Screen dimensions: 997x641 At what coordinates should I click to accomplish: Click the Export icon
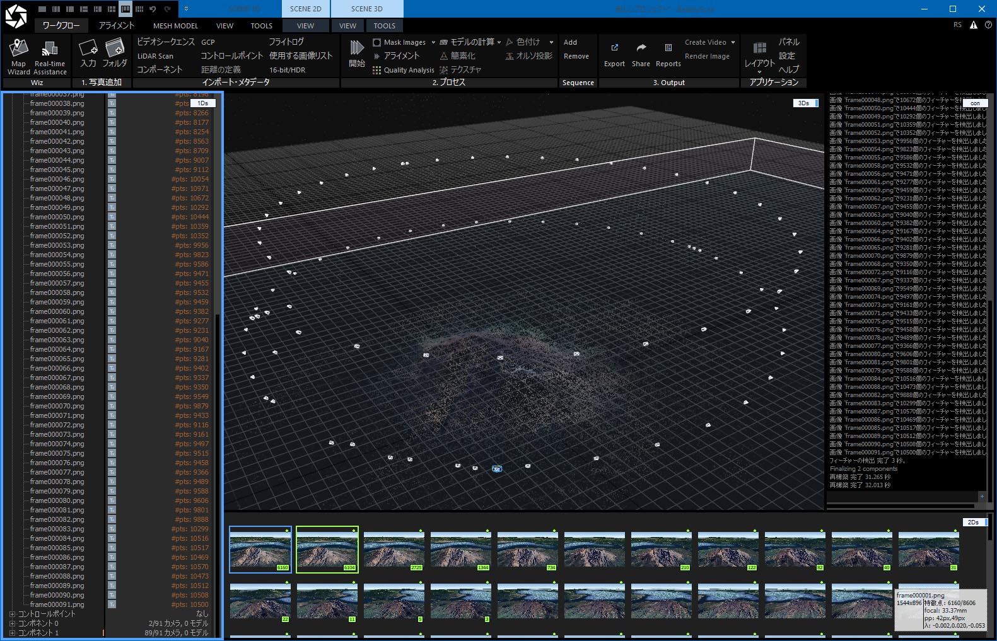[614, 48]
